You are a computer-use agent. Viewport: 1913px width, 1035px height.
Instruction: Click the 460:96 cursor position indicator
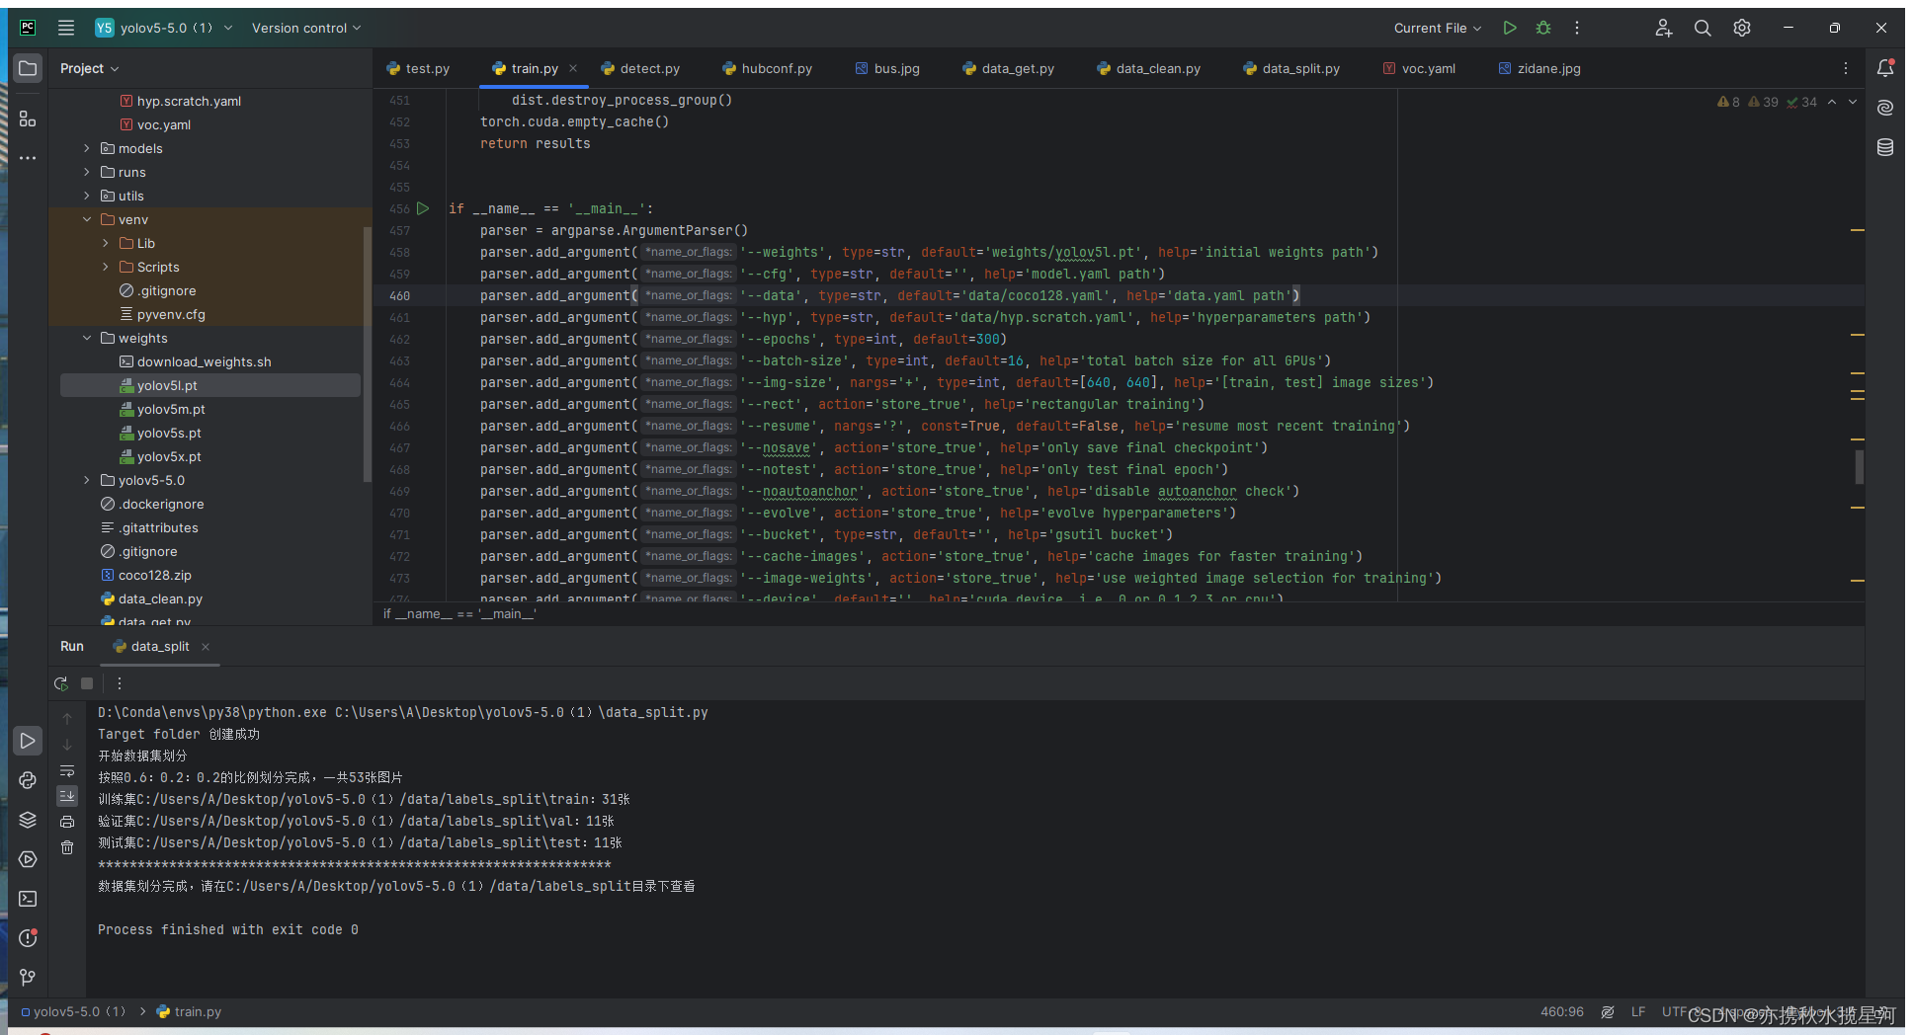coord(1561,1011)
